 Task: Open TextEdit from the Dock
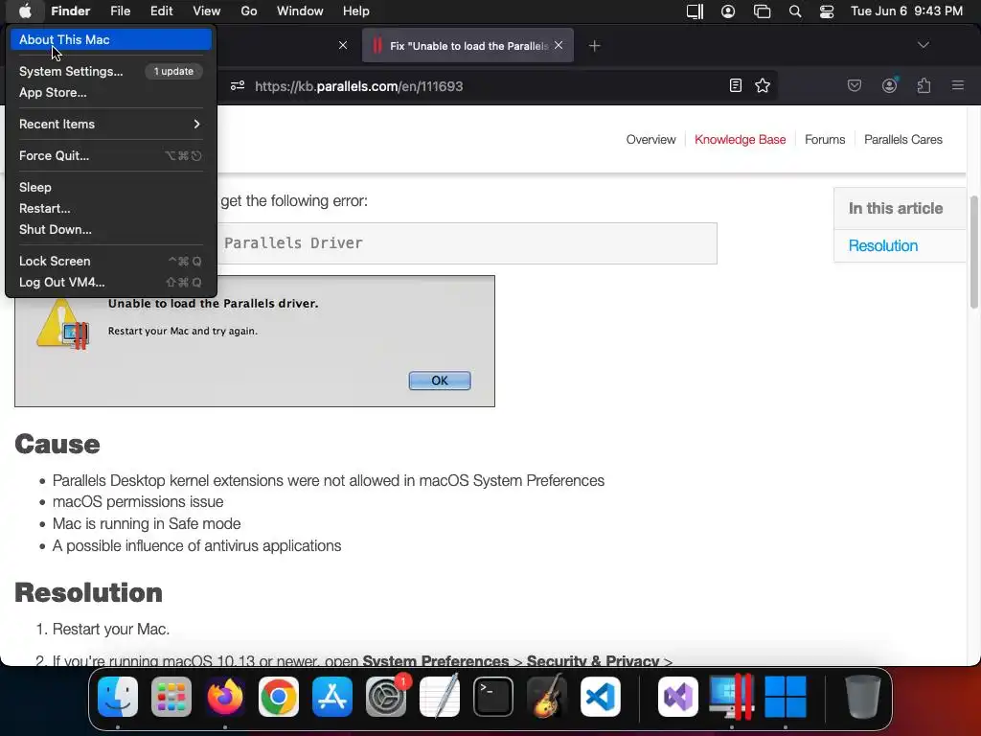click(x=439, y=697)
